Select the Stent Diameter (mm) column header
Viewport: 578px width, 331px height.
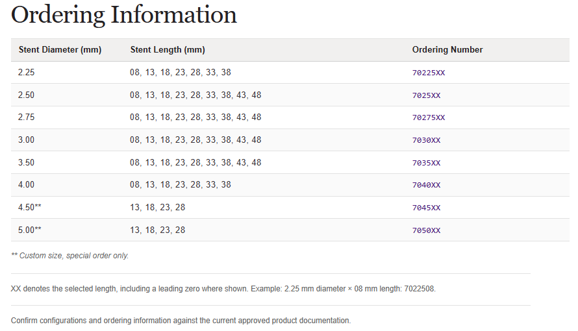pos(60,50)
